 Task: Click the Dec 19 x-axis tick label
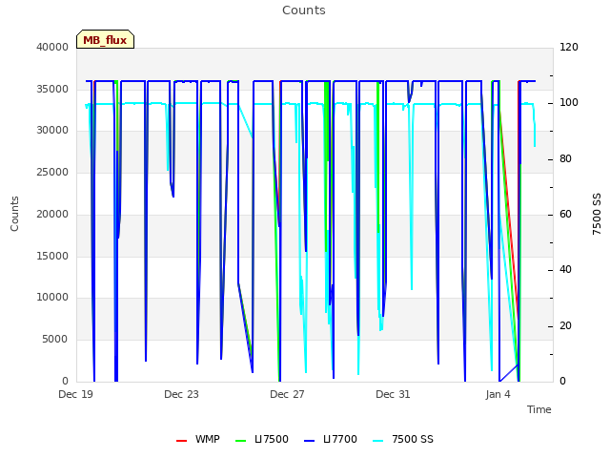76,394
